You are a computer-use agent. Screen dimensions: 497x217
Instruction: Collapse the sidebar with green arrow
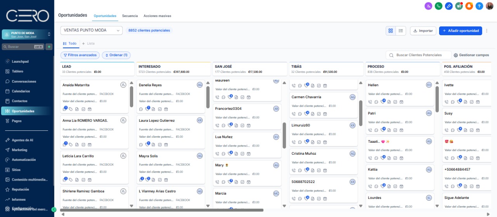[54, 209]
